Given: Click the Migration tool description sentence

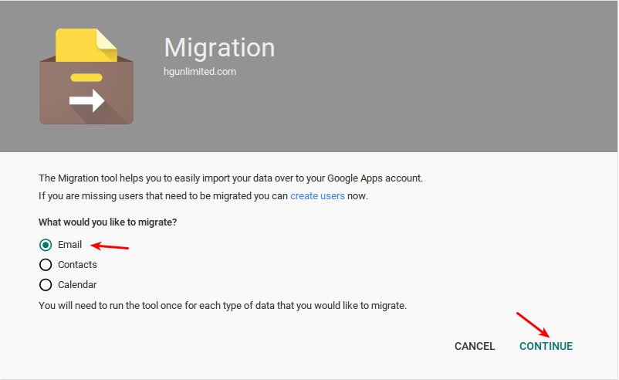Looking at the screenshot, I should point(231,178).
